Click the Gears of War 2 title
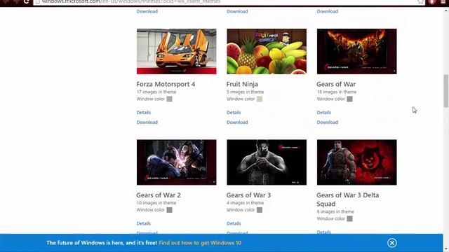This screenshot has height=252, width=449. [x=159, y=195]
